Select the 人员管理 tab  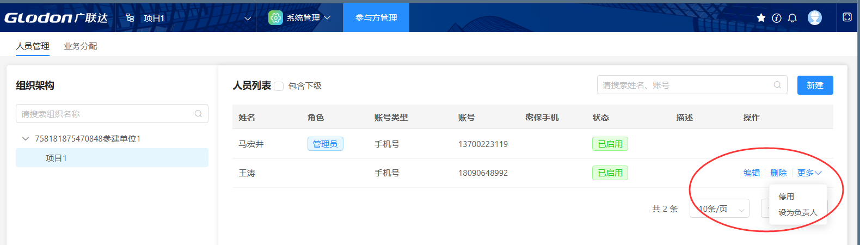tap(33, 46)
